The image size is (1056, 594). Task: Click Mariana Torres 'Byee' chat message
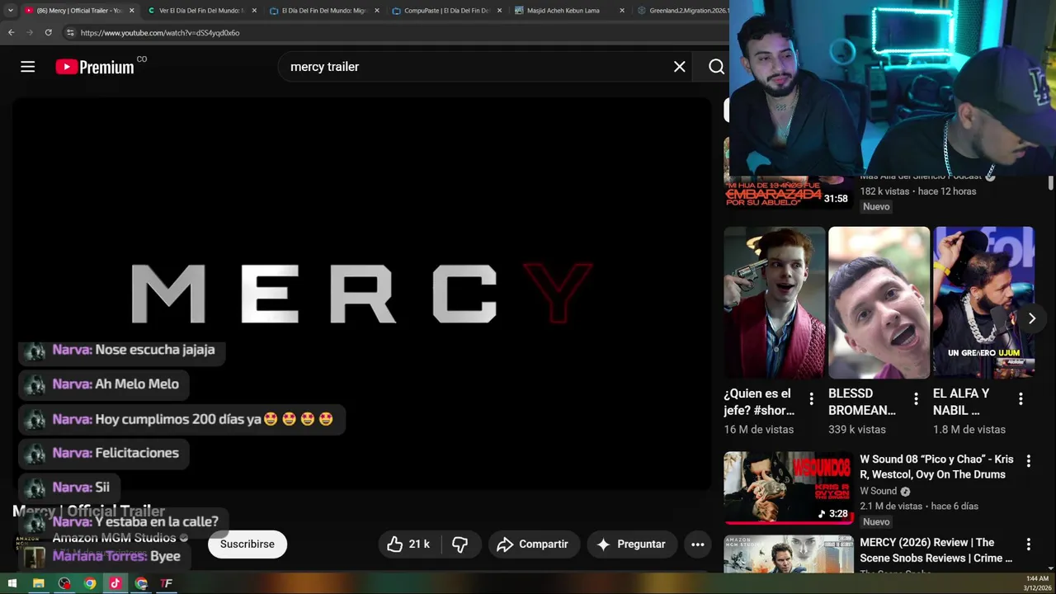pos(105,556)
